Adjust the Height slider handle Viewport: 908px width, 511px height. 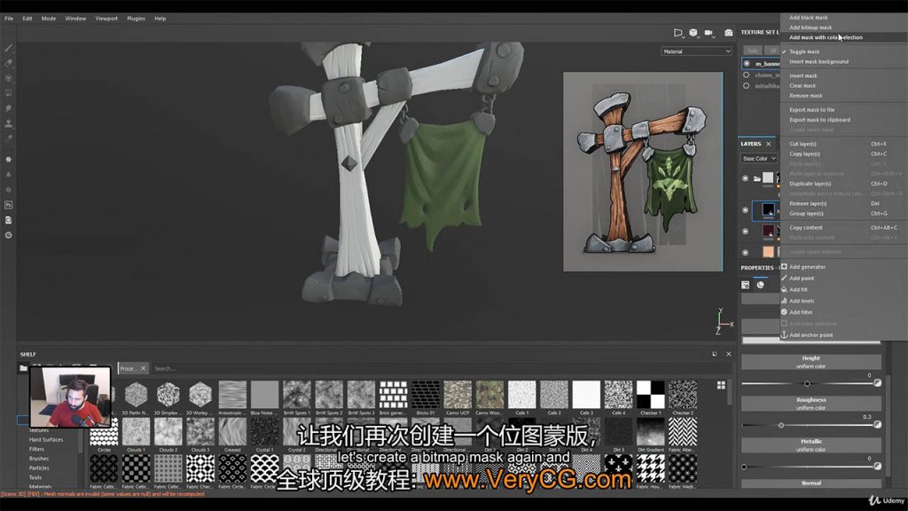tap(807, 383)
